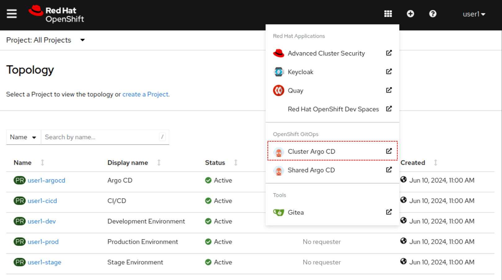Open the user1-cicd project
Screen dimensions: 502x280
point(42,201)
